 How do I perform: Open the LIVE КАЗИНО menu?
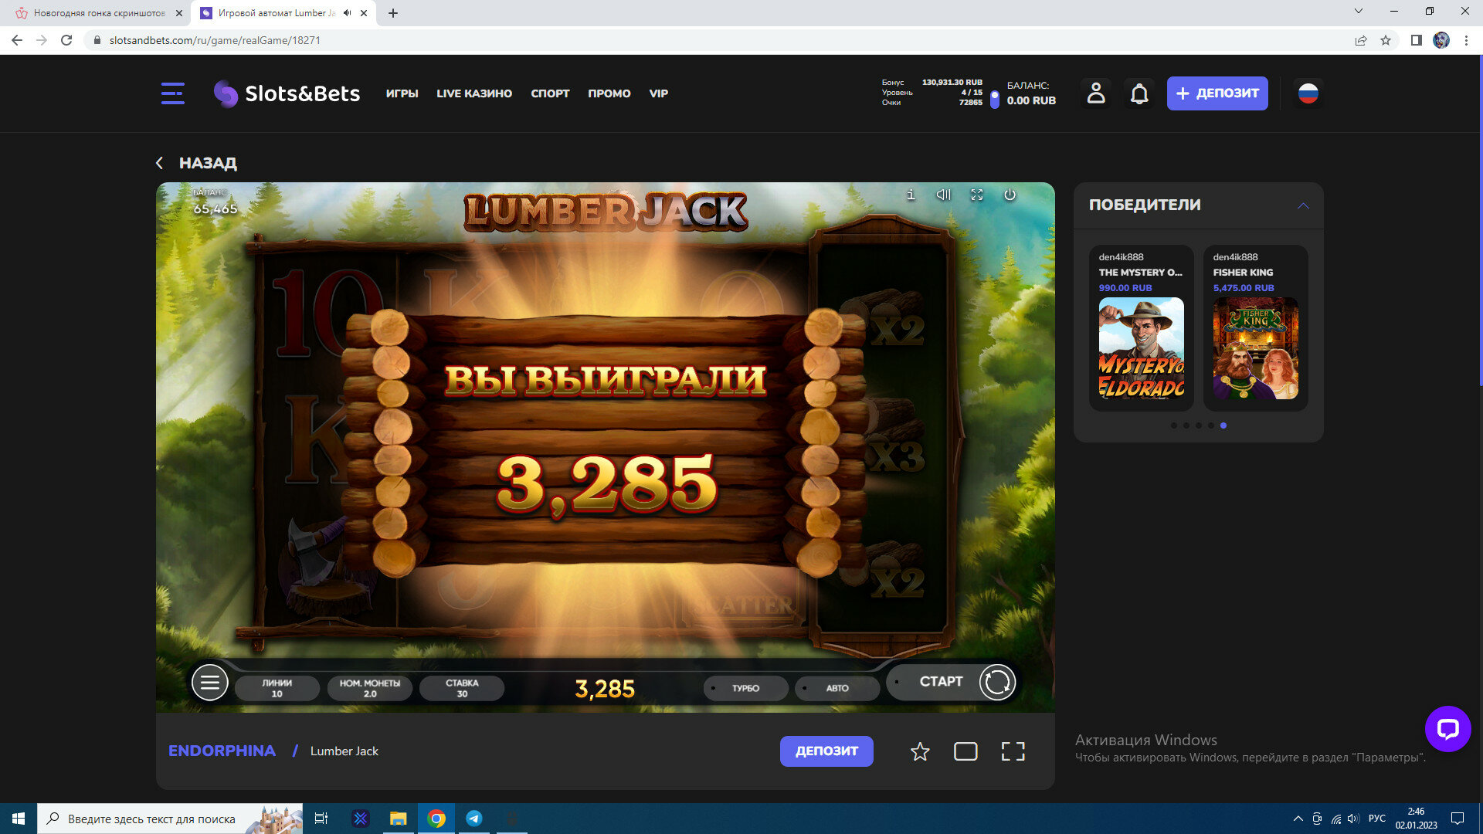(473, 93)
